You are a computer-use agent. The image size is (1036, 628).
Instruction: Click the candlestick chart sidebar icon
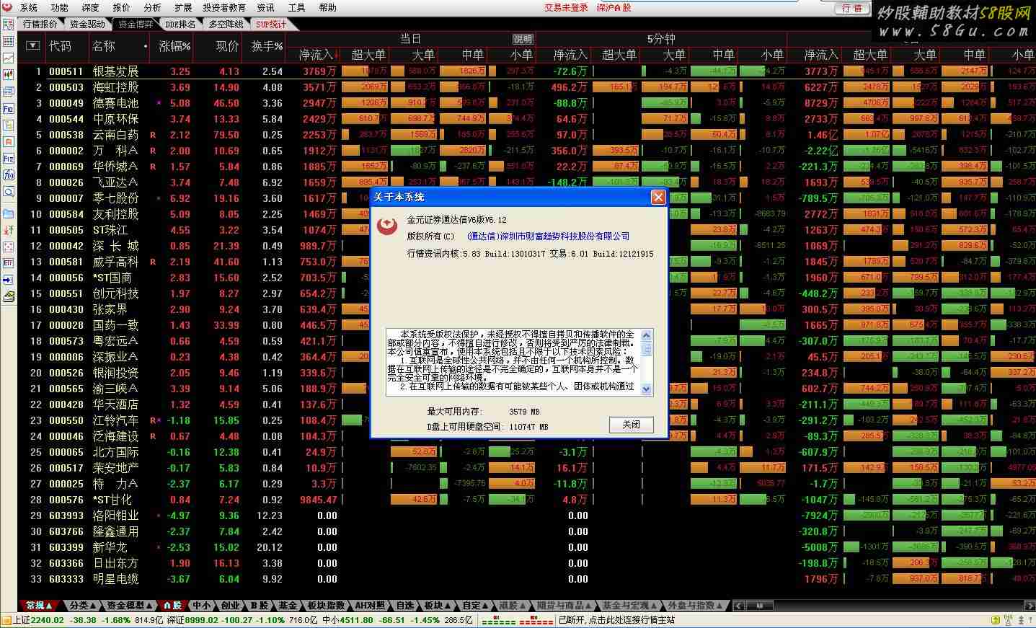(x=8, y=74)
